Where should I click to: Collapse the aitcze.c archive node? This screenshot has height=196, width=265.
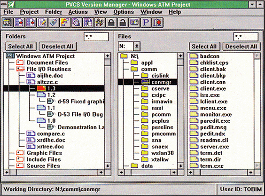point(31,82)
